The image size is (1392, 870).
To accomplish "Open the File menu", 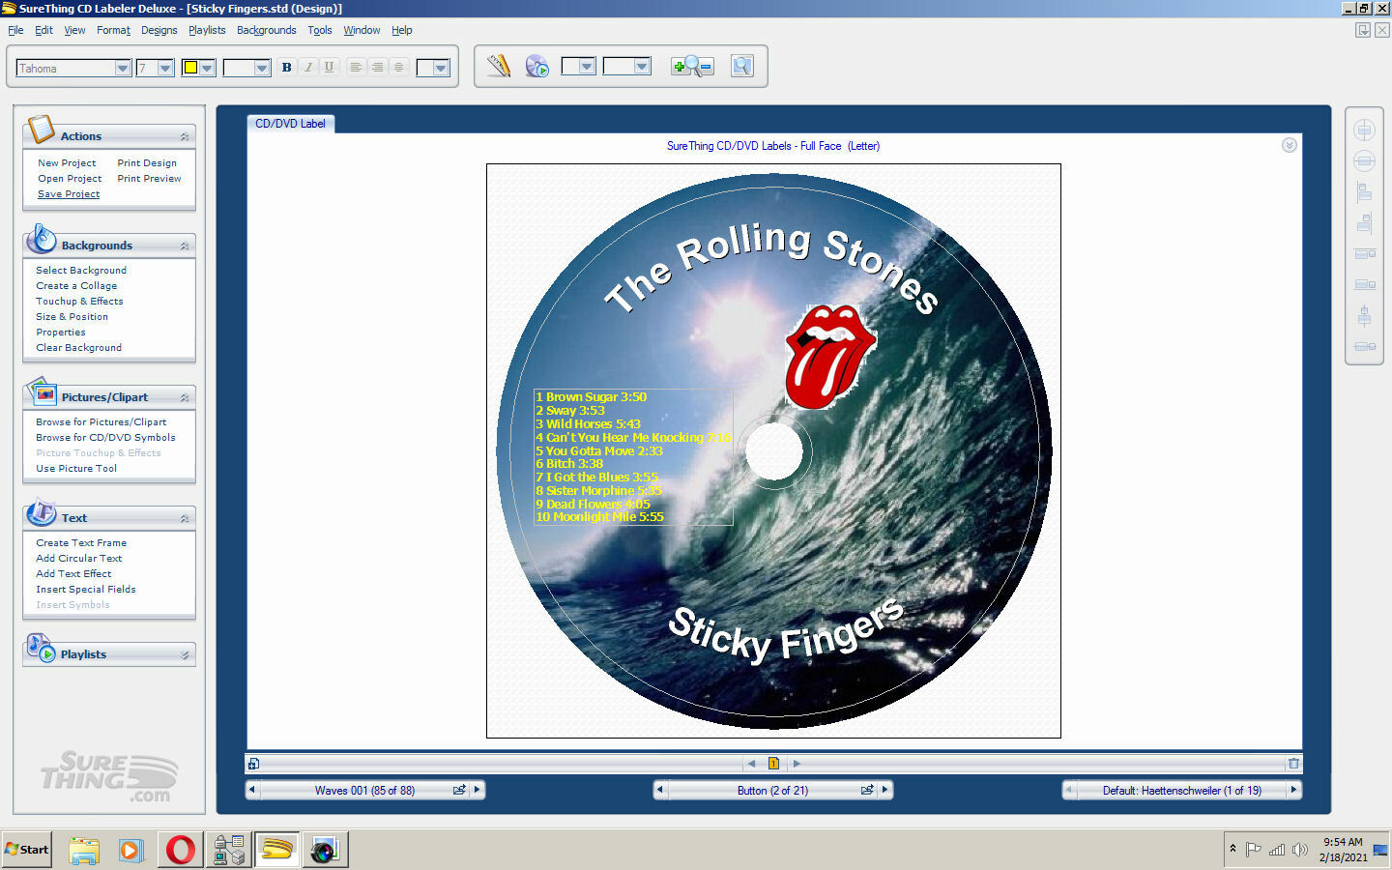I will pyautogui.click(x=15, y=30).
